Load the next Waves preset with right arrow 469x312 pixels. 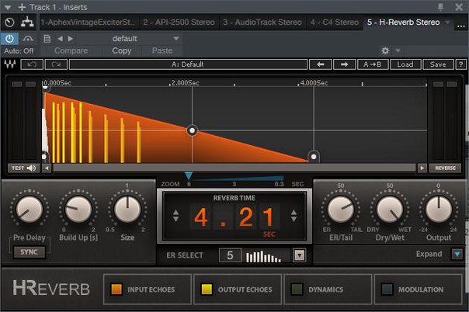(342, 64)
